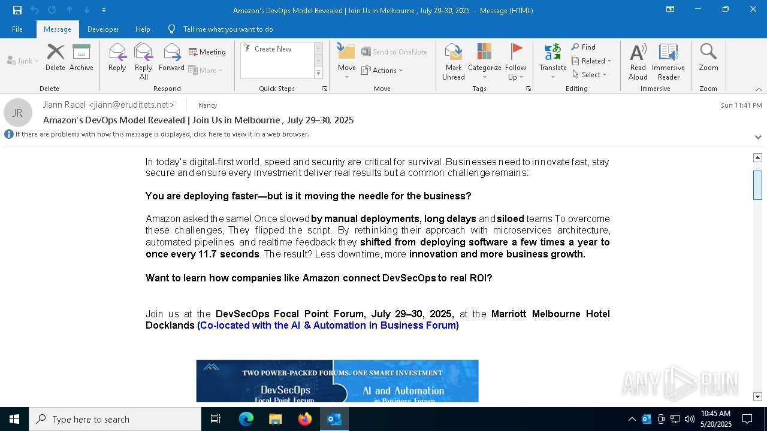
Task: Open File Explorer from the taskbar
Action: [275, 419]
